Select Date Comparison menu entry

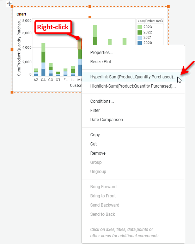[106, 120]
